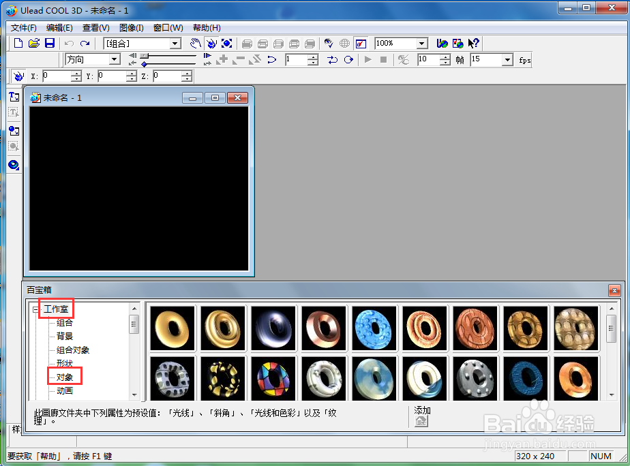Undo the last action
This screenshot has width=630, height=466.
pos(69,44)
